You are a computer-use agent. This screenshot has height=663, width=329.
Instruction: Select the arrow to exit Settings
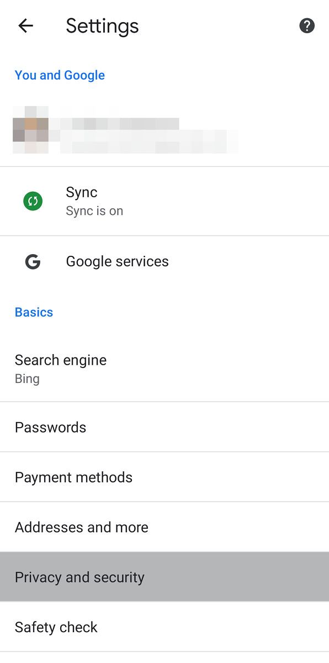coord(25,25)
